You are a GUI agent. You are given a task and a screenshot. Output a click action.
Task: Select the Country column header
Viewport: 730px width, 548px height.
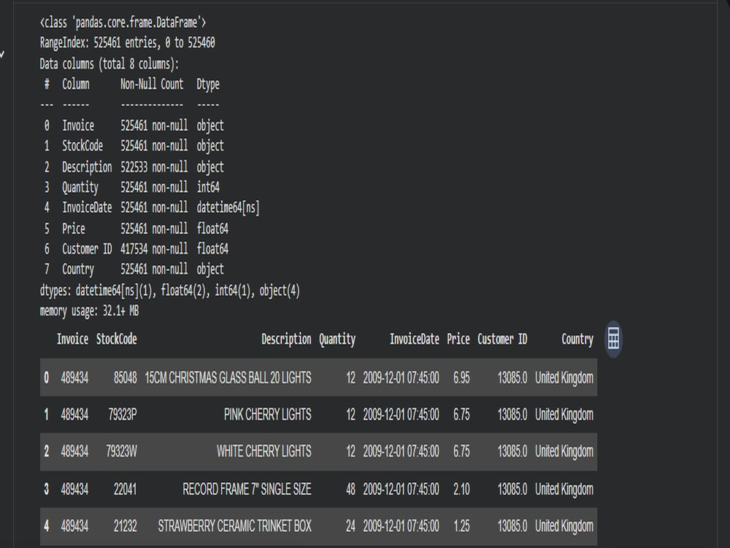click(577, 339)
